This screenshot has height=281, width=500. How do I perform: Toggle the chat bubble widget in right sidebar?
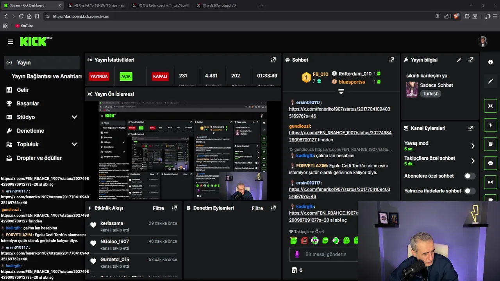[491, 163]
